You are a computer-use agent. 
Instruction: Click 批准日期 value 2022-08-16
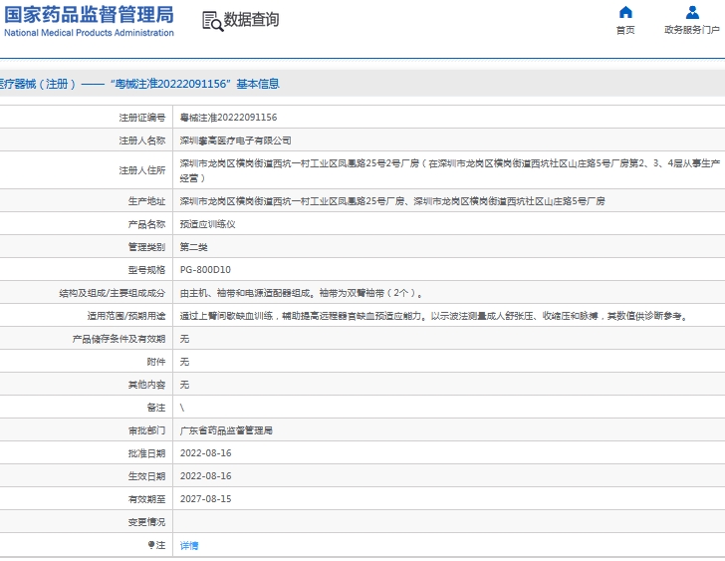pyautogui.click(x=205, y=453)
